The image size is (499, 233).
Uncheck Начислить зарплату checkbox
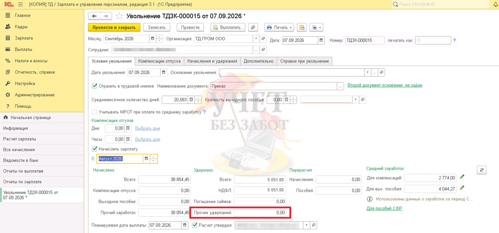95,149
